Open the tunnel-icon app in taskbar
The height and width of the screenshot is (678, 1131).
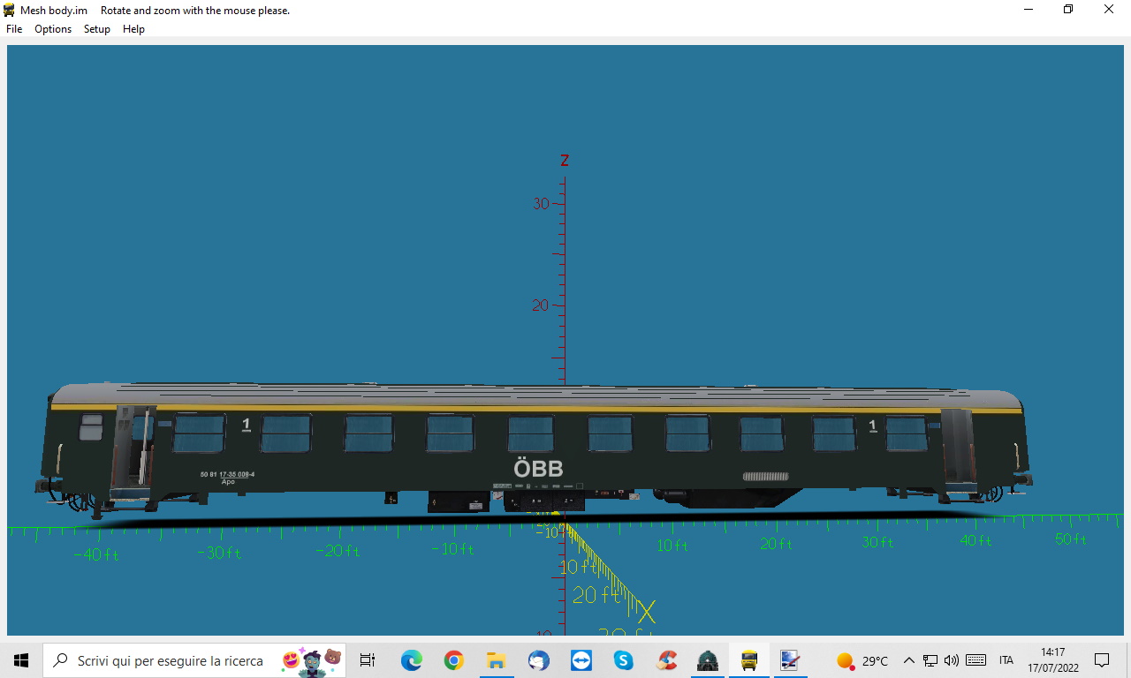[707, 660]
